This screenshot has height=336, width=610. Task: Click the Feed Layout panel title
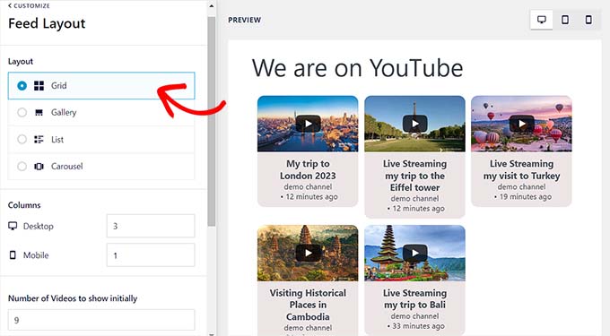click(x=47, y=23)
